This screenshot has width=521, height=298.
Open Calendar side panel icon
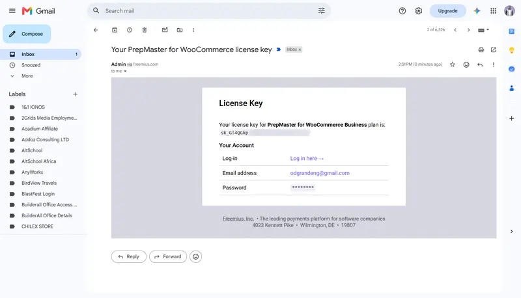[512, 31]
